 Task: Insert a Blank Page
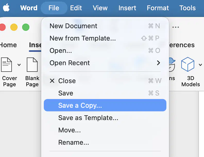point(32,72)
